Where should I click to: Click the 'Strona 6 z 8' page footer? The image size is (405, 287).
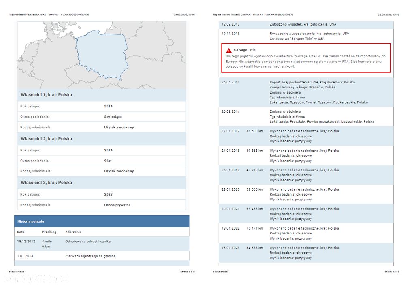(x=392, y=272)
